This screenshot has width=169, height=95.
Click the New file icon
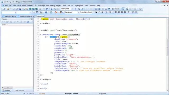coord(3,9)
